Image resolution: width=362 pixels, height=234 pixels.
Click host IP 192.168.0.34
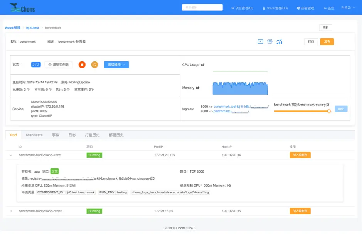(x=231, y=155)
